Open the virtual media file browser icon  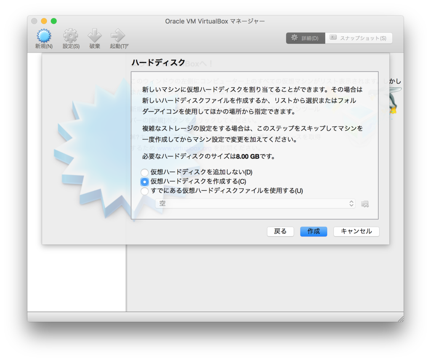coord(365,203)
